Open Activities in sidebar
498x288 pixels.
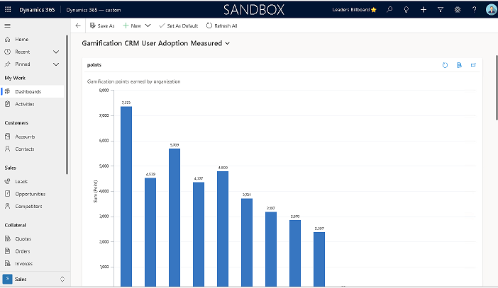tap(24, 104)
